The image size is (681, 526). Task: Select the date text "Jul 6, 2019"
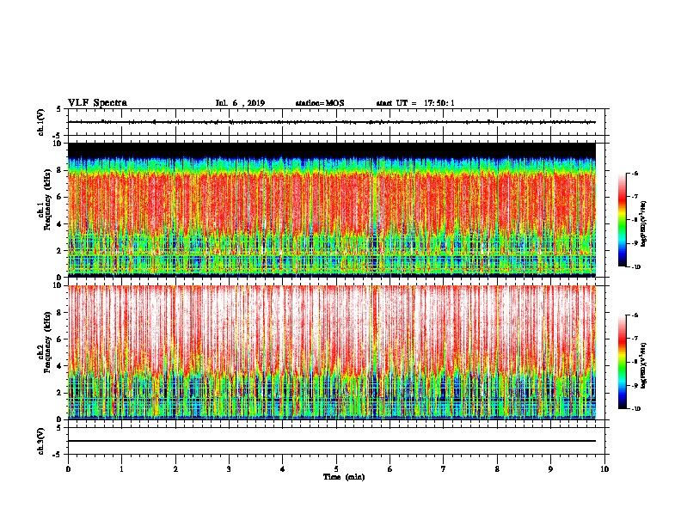[240, 103]
